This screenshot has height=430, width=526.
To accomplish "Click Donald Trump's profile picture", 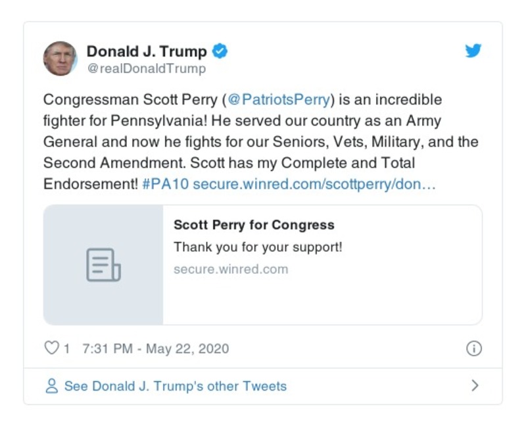I will [61, 56].
